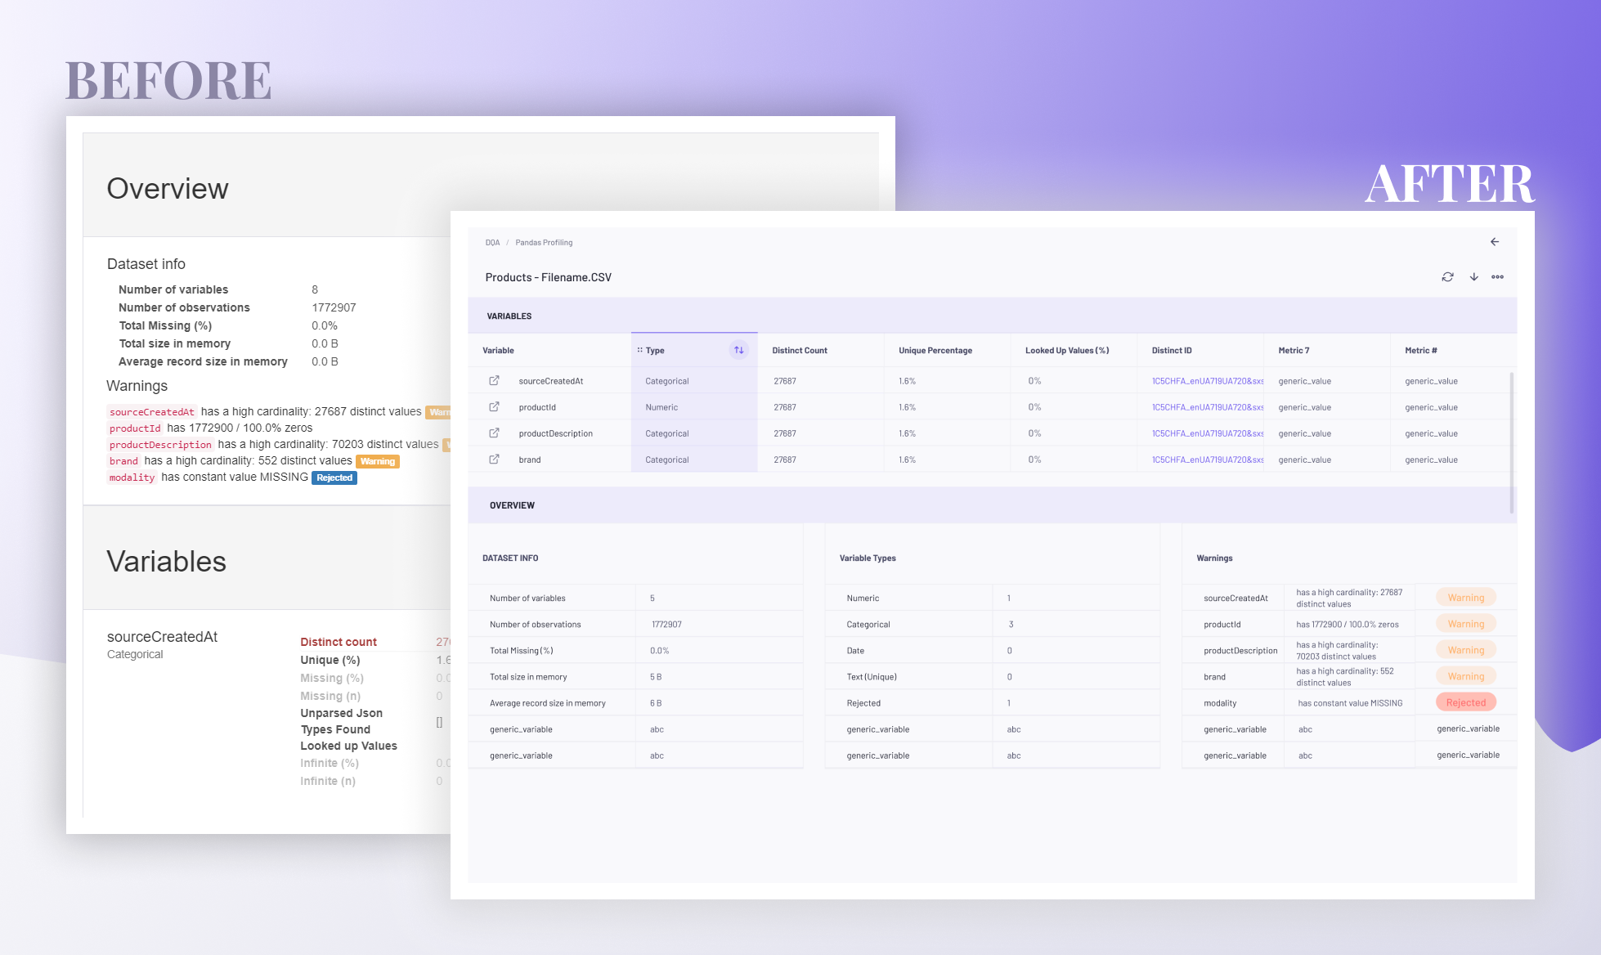This screenshot has height=955, width=1601.
Task: Collapse the OVERVIEW section header
Action: tap(992, 505)
